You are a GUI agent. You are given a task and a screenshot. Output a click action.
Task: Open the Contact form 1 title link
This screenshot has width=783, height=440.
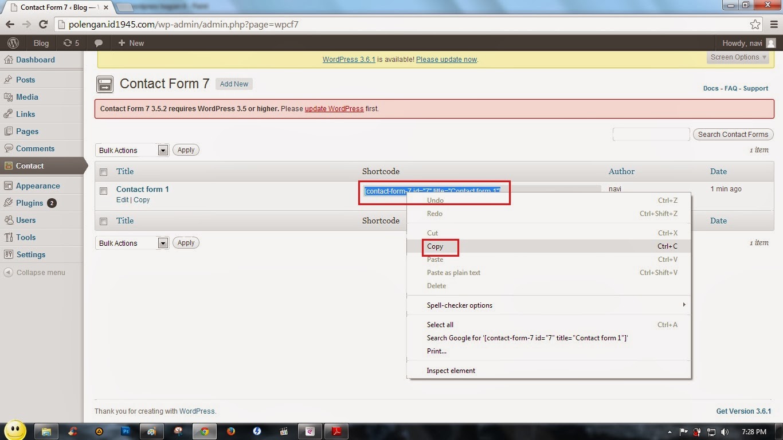[142, 189]
